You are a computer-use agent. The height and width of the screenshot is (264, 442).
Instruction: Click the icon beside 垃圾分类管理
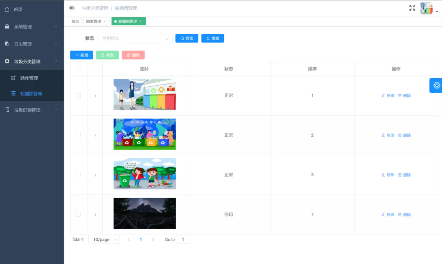click(7, 61)
